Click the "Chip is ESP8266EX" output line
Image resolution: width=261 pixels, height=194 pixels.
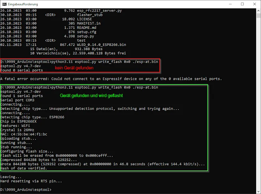[x=19, y=121]
